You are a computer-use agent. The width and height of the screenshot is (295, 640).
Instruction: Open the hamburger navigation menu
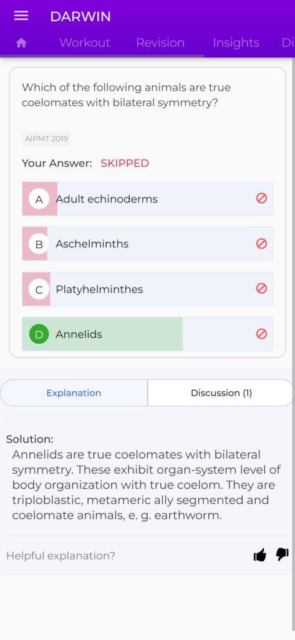coord(21,16)
